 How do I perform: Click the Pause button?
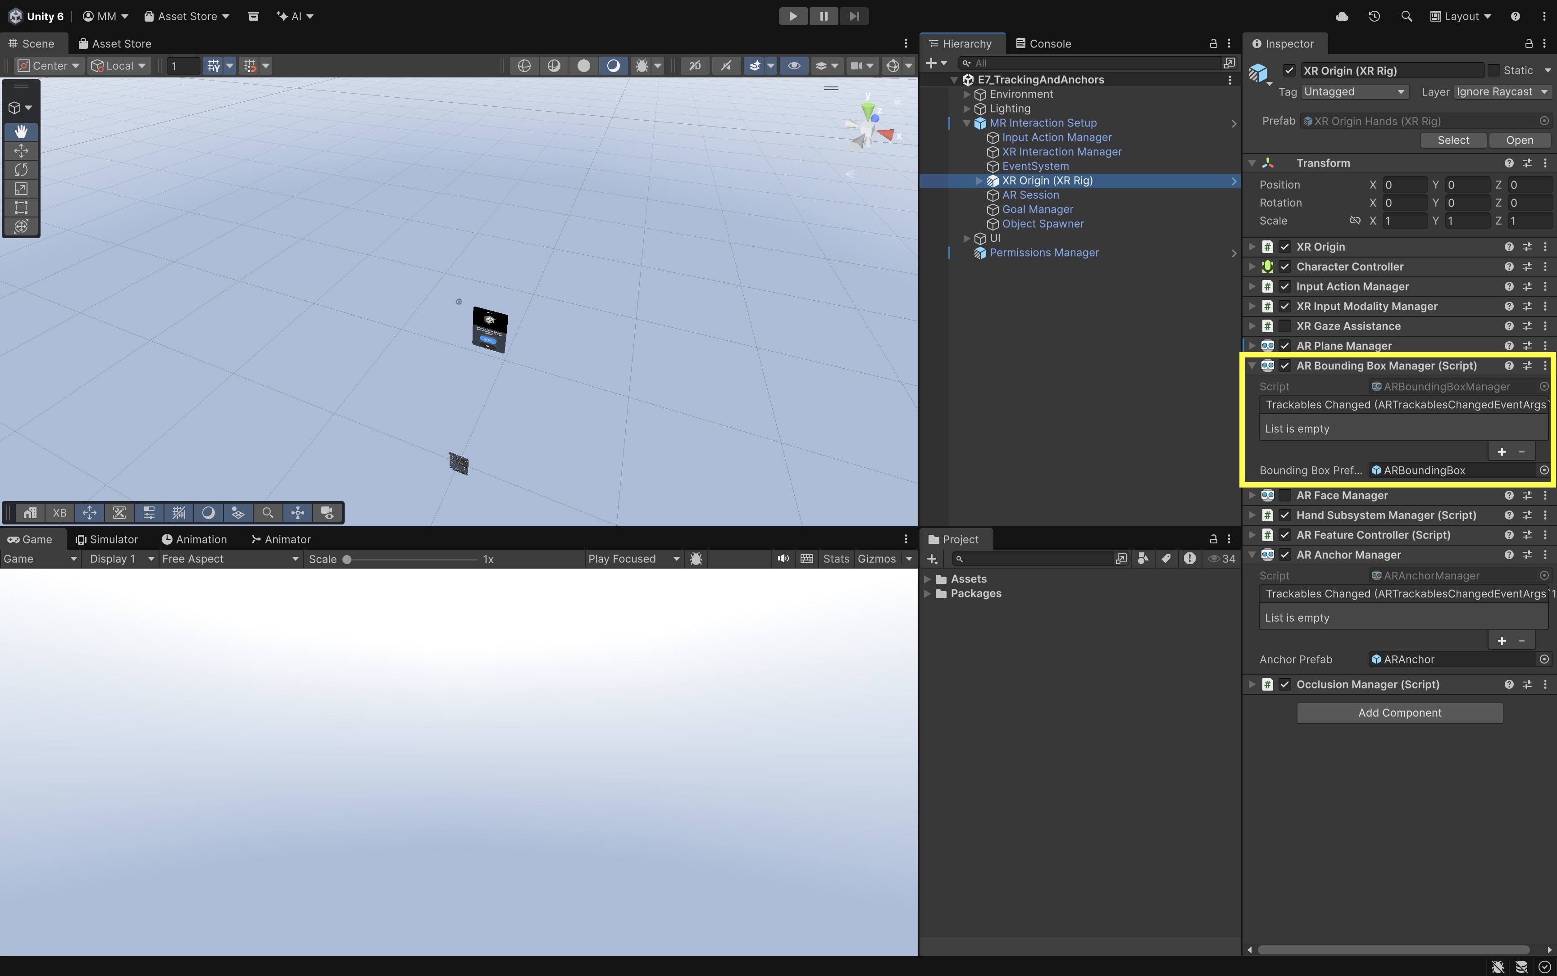824,16
